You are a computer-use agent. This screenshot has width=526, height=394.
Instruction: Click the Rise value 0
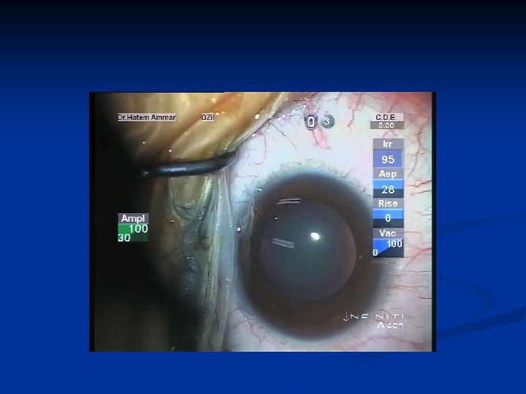click(x=388, y=218)
